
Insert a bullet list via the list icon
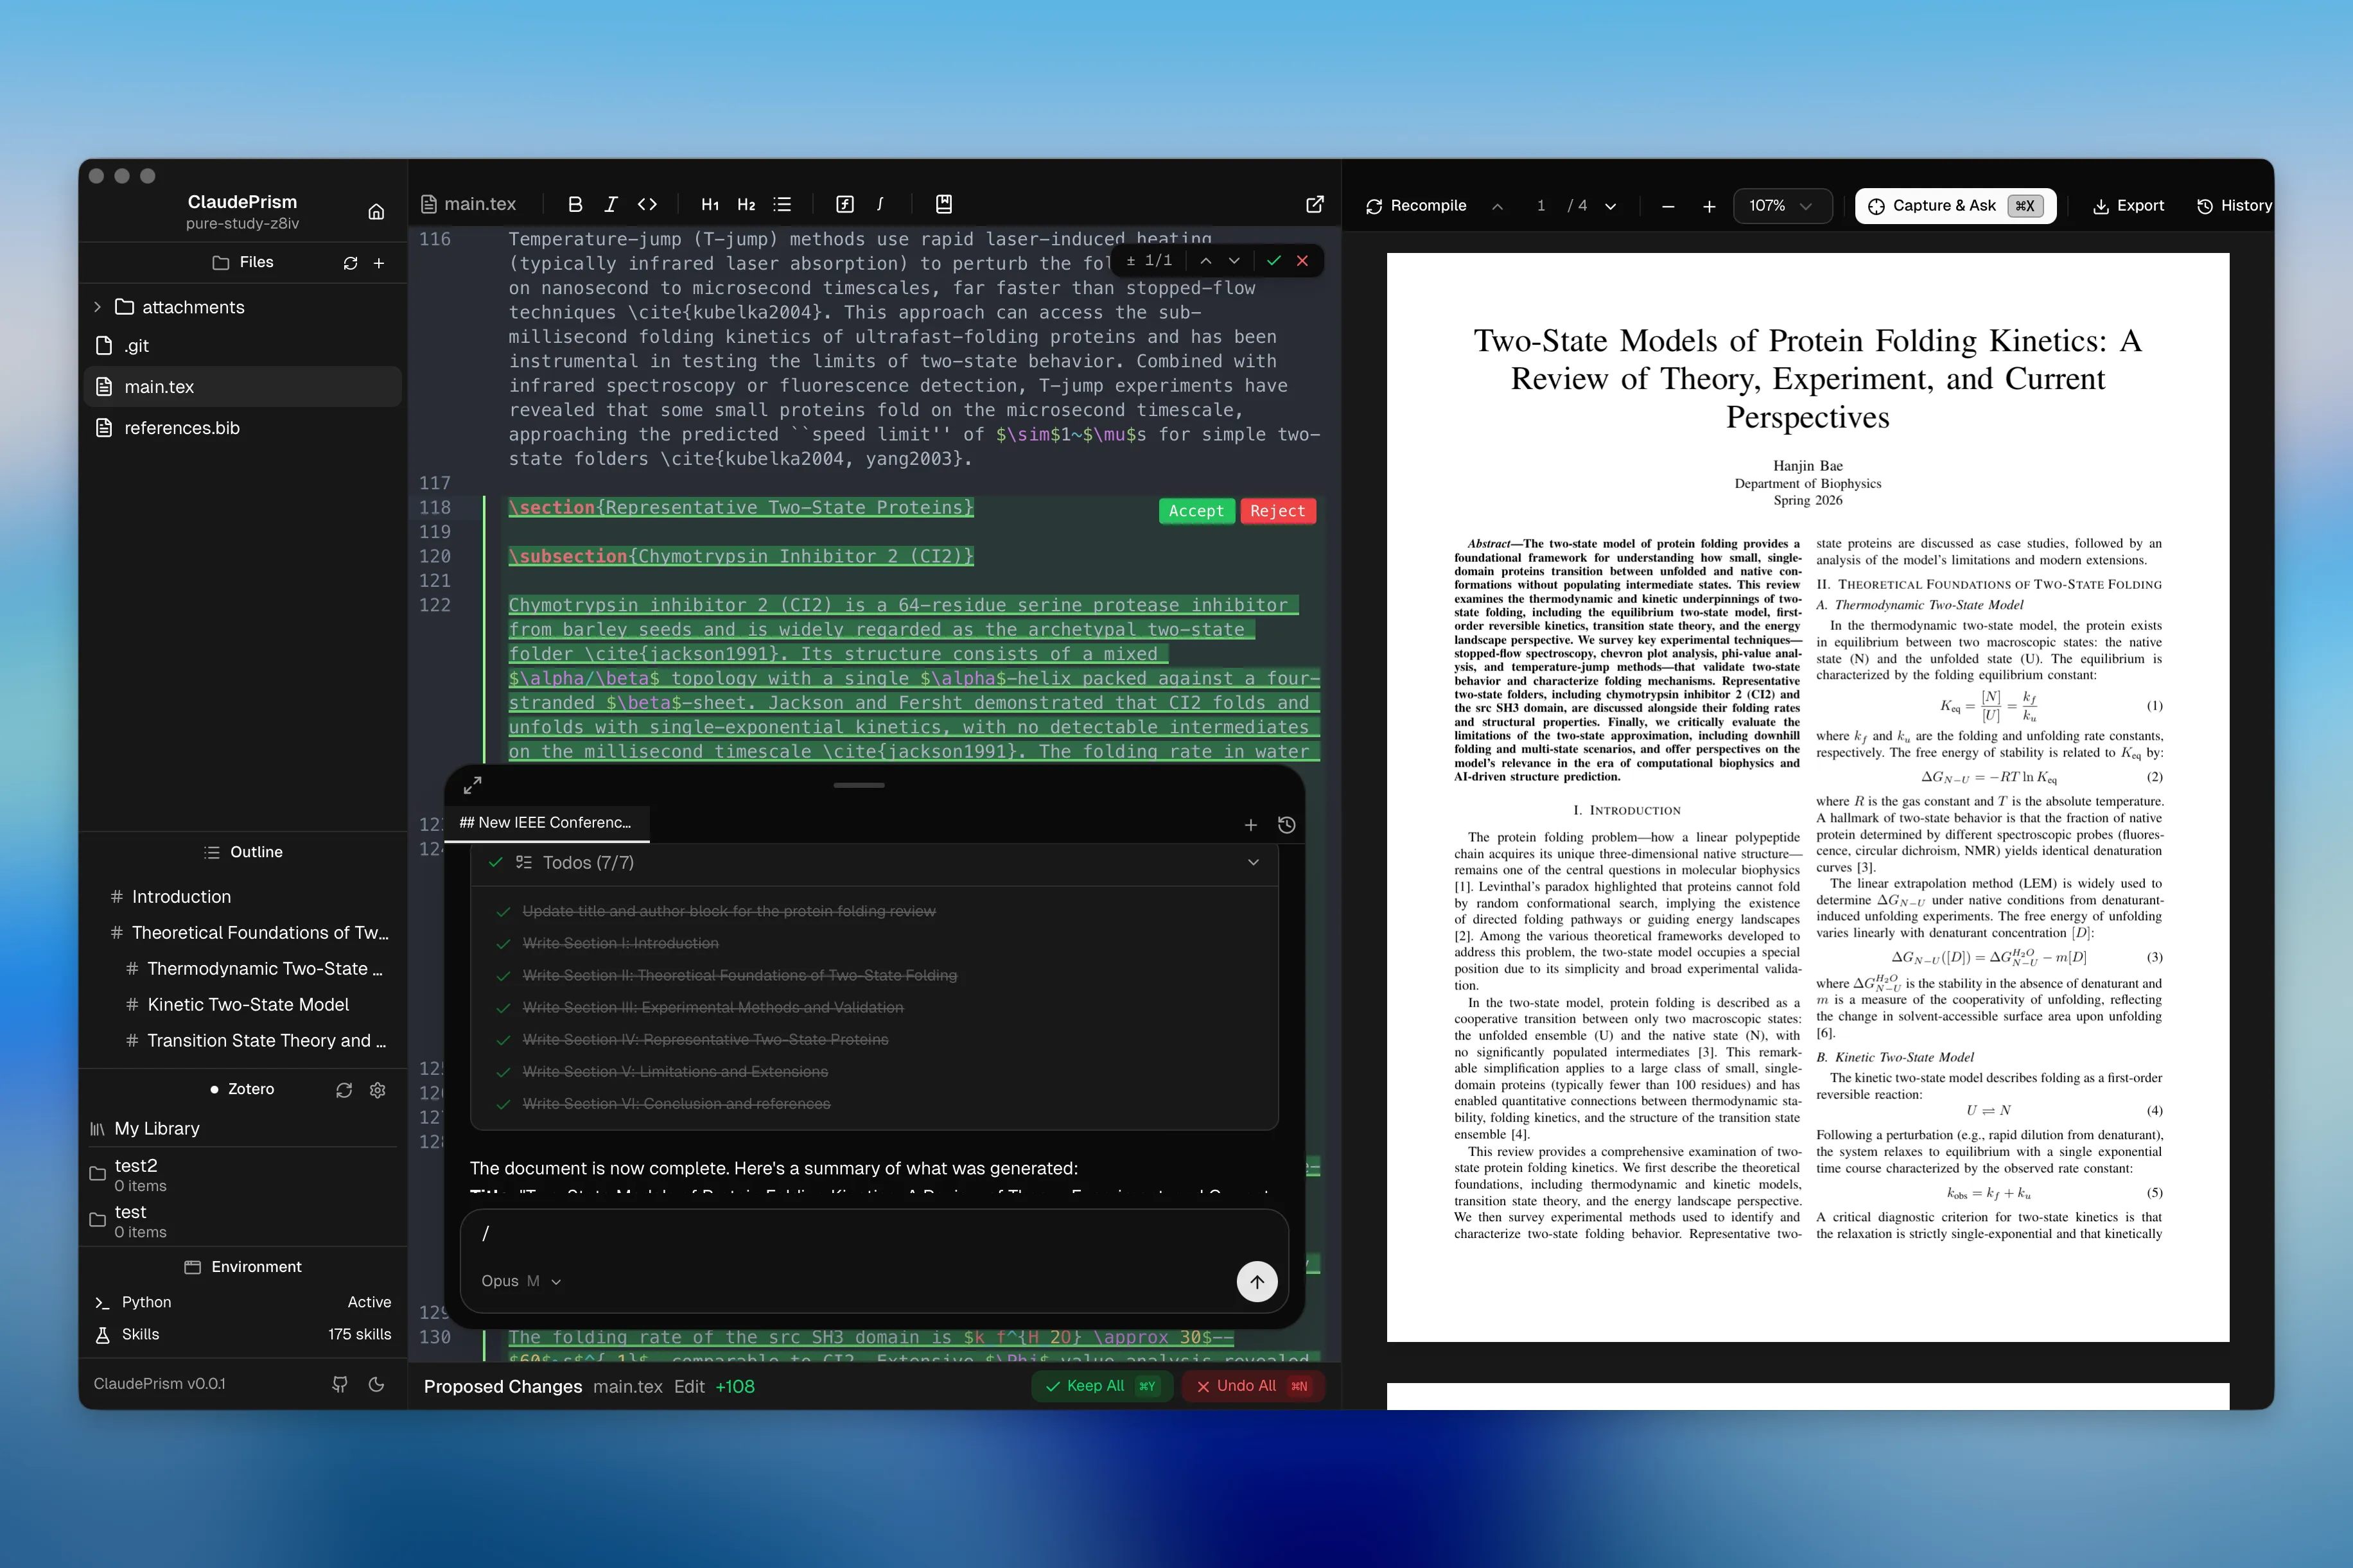[x=783, y=204]
